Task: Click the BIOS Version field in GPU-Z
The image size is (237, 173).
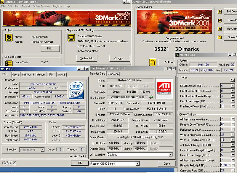Action: click(127, 97)
